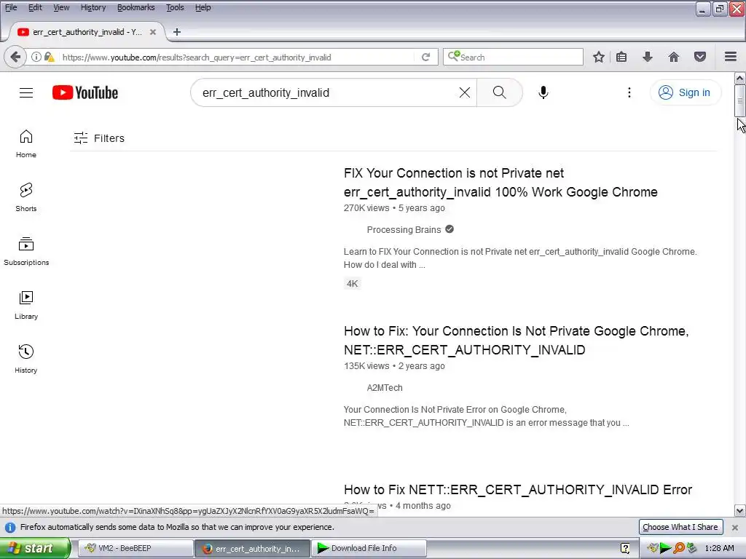This screenshot has height=559, width=746.
Task: Click the help icon in the taskbar
Action: 625,549
